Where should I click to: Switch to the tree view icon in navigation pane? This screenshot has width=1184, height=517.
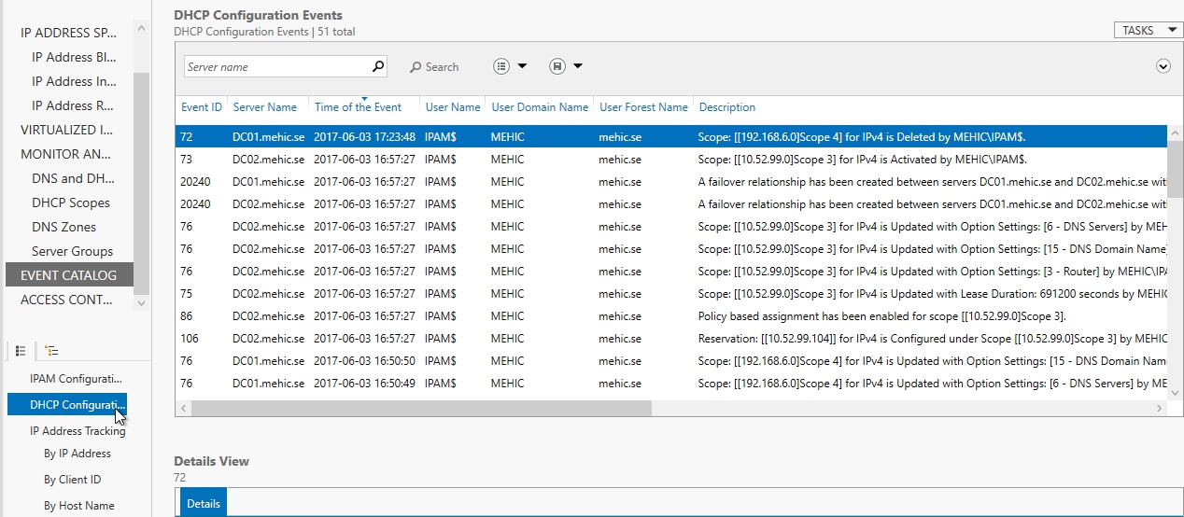51,351
